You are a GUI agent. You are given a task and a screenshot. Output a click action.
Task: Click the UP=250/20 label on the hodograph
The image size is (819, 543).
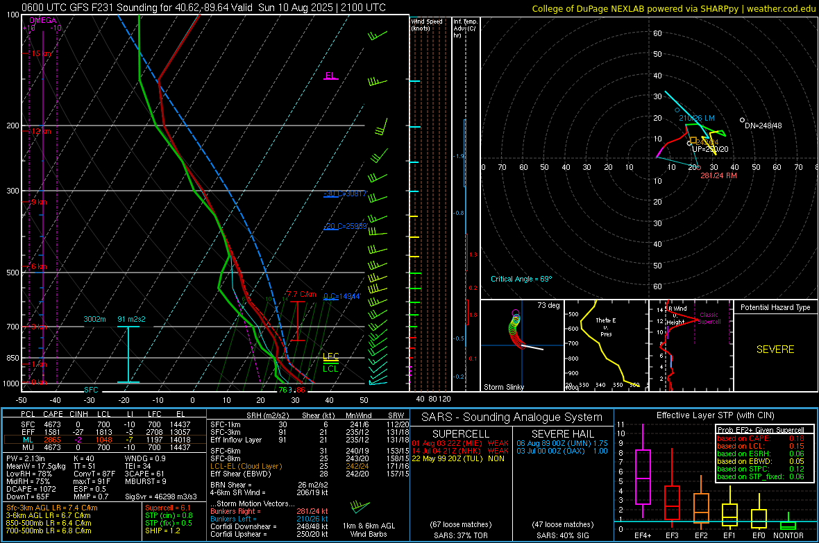click(710, 149)
